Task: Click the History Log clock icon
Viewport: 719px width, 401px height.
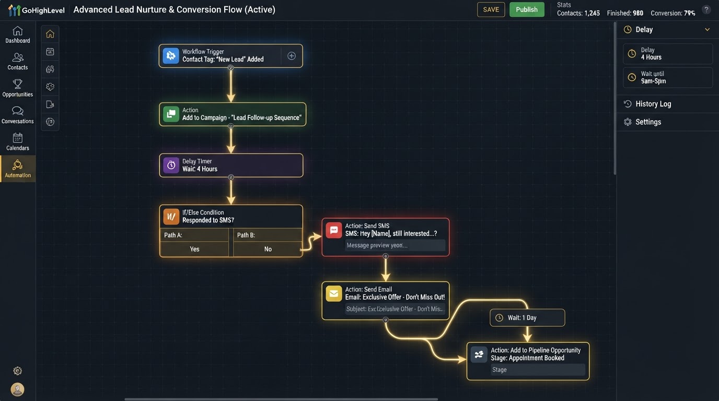Action: 628,104
